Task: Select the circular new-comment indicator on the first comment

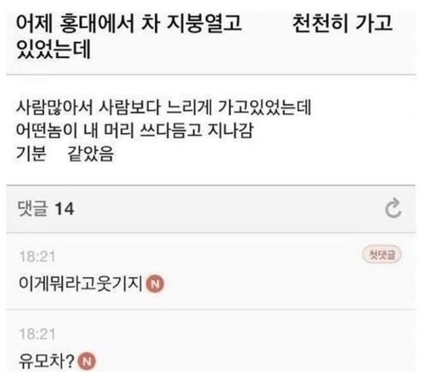Action: tap(155, 284)
